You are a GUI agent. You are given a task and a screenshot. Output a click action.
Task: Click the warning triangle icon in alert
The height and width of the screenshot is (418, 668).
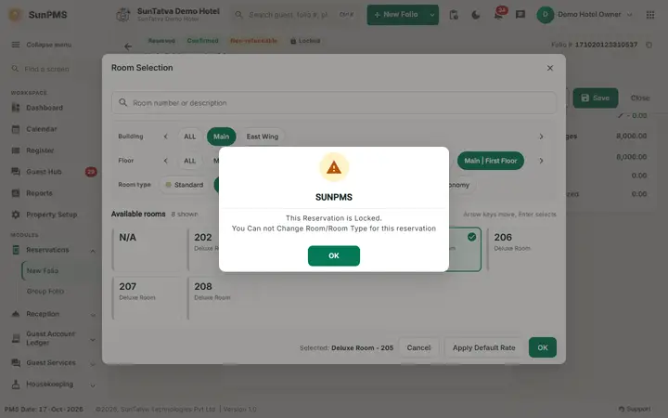[334, 167]
